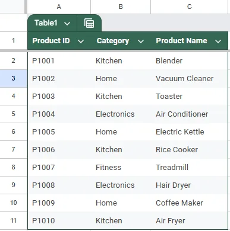Select cell containing P1005
This screenshot has width=230, height=231.
pyautogui.click(x=59, y=131)
